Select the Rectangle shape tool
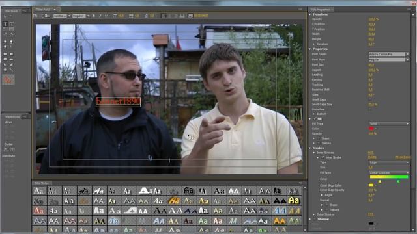This screenshot has width=417, height=234. tap(5, 54)
